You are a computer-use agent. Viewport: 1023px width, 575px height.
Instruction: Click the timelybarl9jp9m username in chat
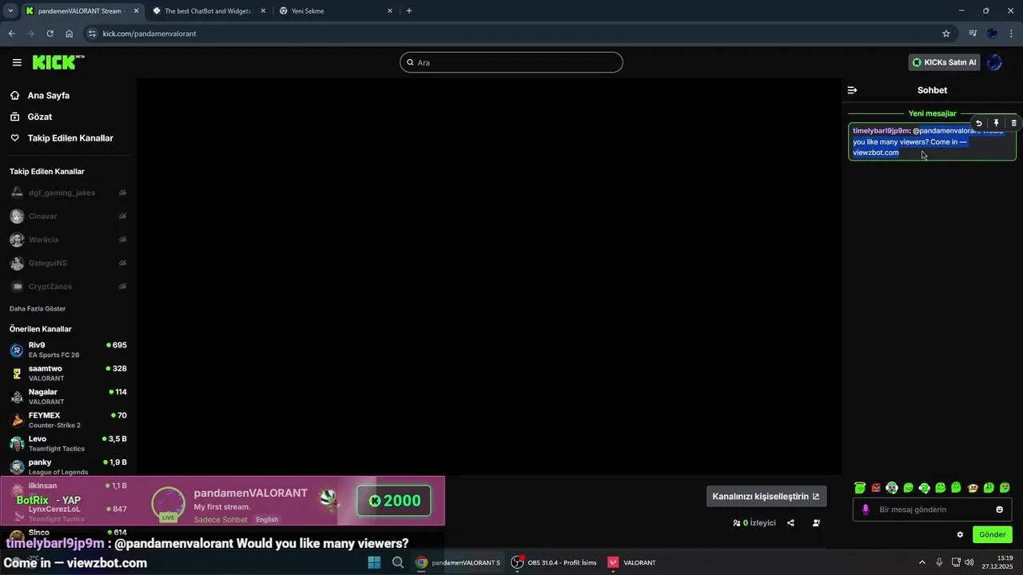pos(882,131)
